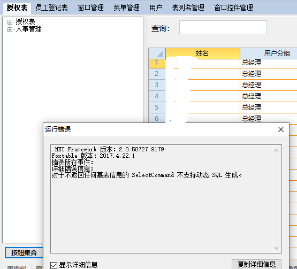Select 授权表 item in tree
The height and width of the screenshot is (269, 297).
pos(25,21)
